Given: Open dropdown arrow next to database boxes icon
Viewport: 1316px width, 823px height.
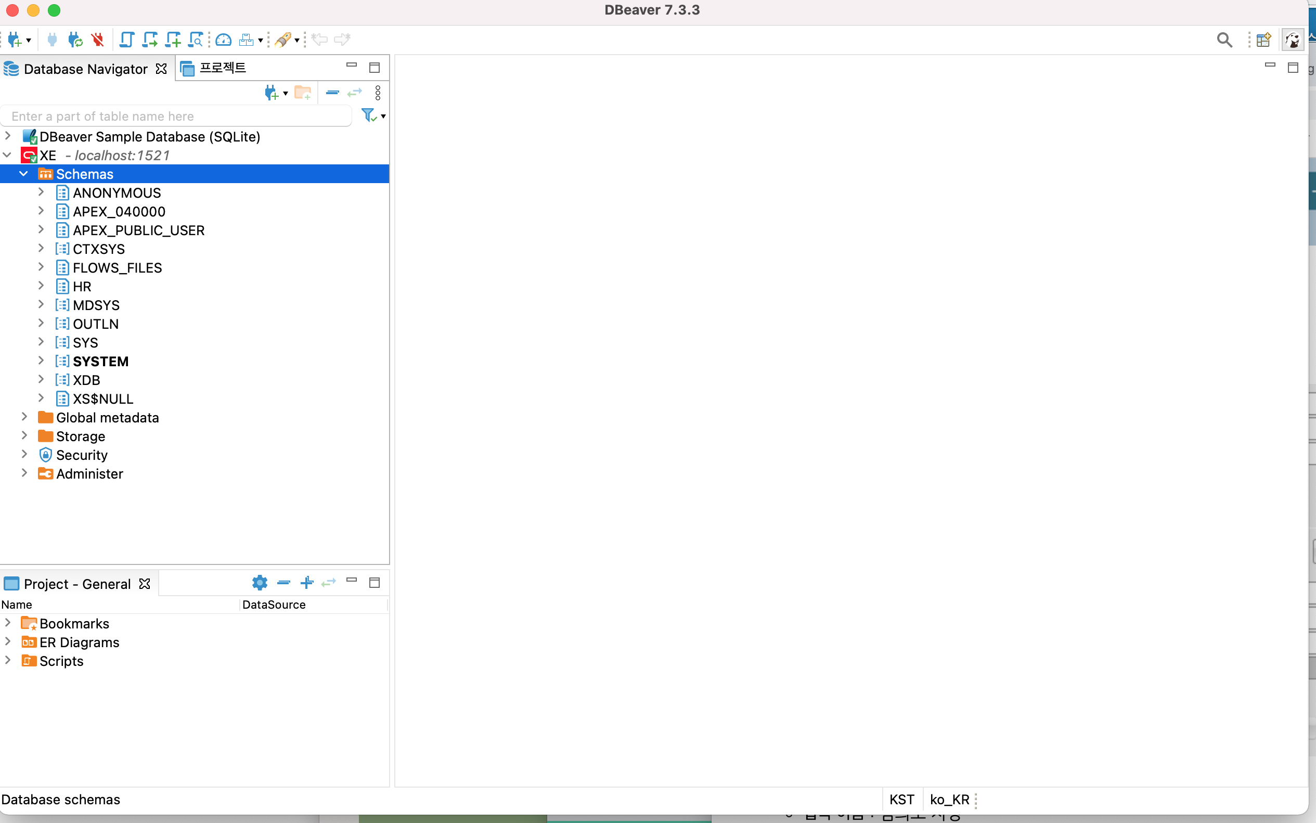Looking at the screenshot, I should (x=261, y=40).
